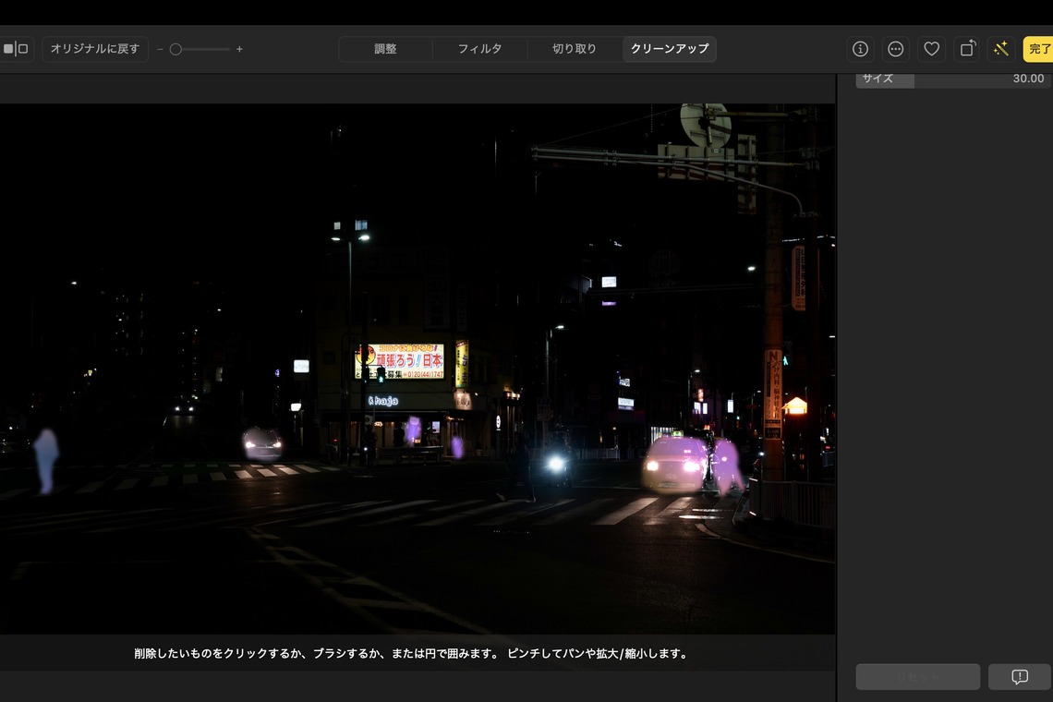The height and width of the screenshot is (702, 1053).
Task: Click the brush size value 30.00
Action: tap(1027, 78)
